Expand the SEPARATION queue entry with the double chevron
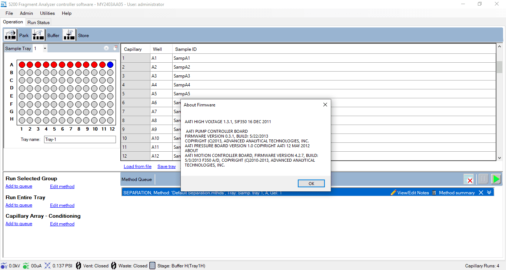 (489, 192)
